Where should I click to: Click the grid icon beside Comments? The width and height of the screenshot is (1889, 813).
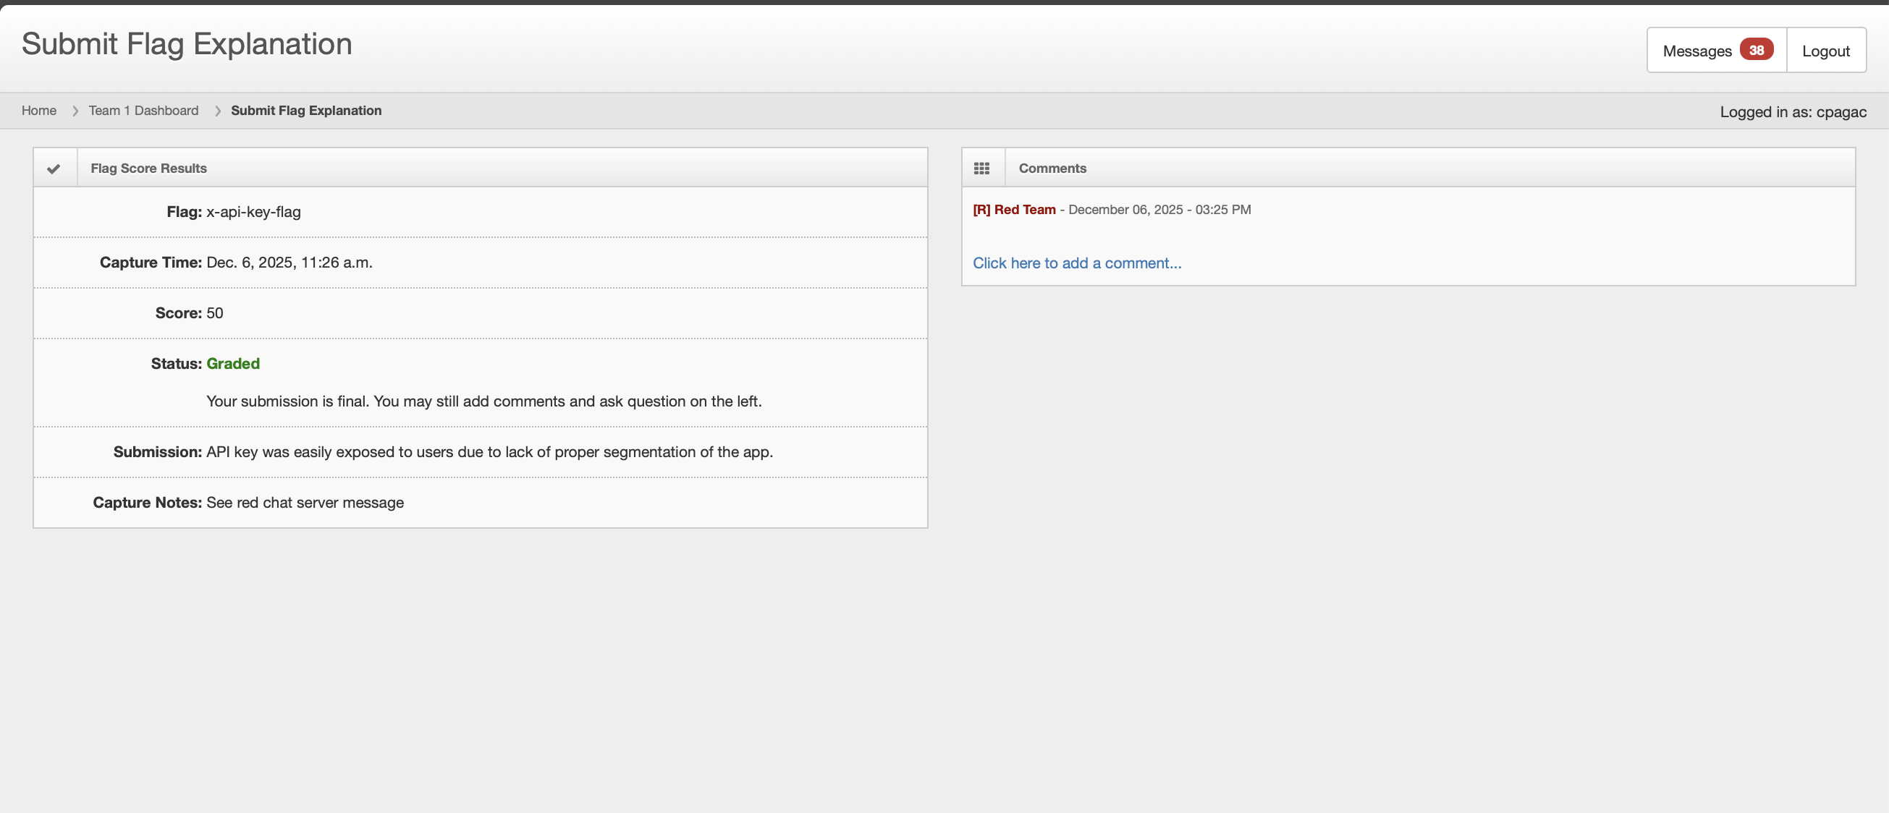[x=981, y=169]
